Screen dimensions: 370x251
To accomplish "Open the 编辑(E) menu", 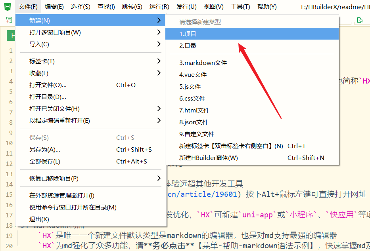I will coord(54,7).
